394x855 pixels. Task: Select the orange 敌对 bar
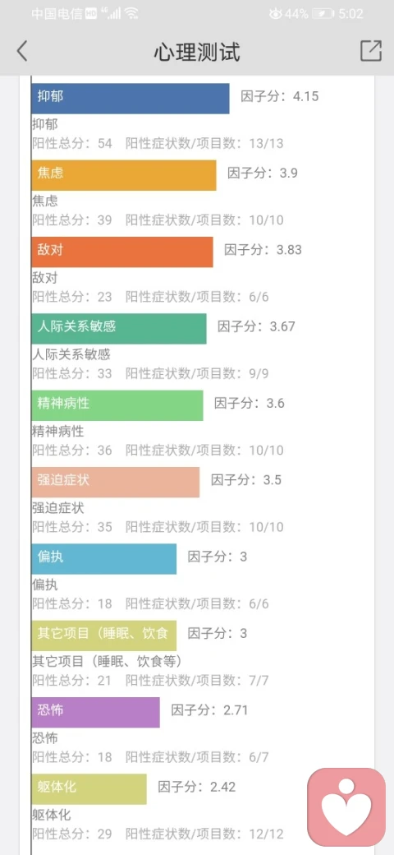pos(122,252)
